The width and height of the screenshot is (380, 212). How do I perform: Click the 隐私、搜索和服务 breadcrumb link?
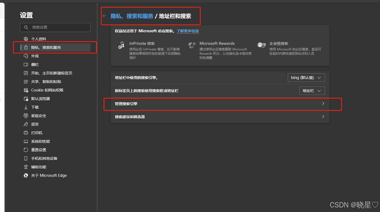tap(132, 16)
